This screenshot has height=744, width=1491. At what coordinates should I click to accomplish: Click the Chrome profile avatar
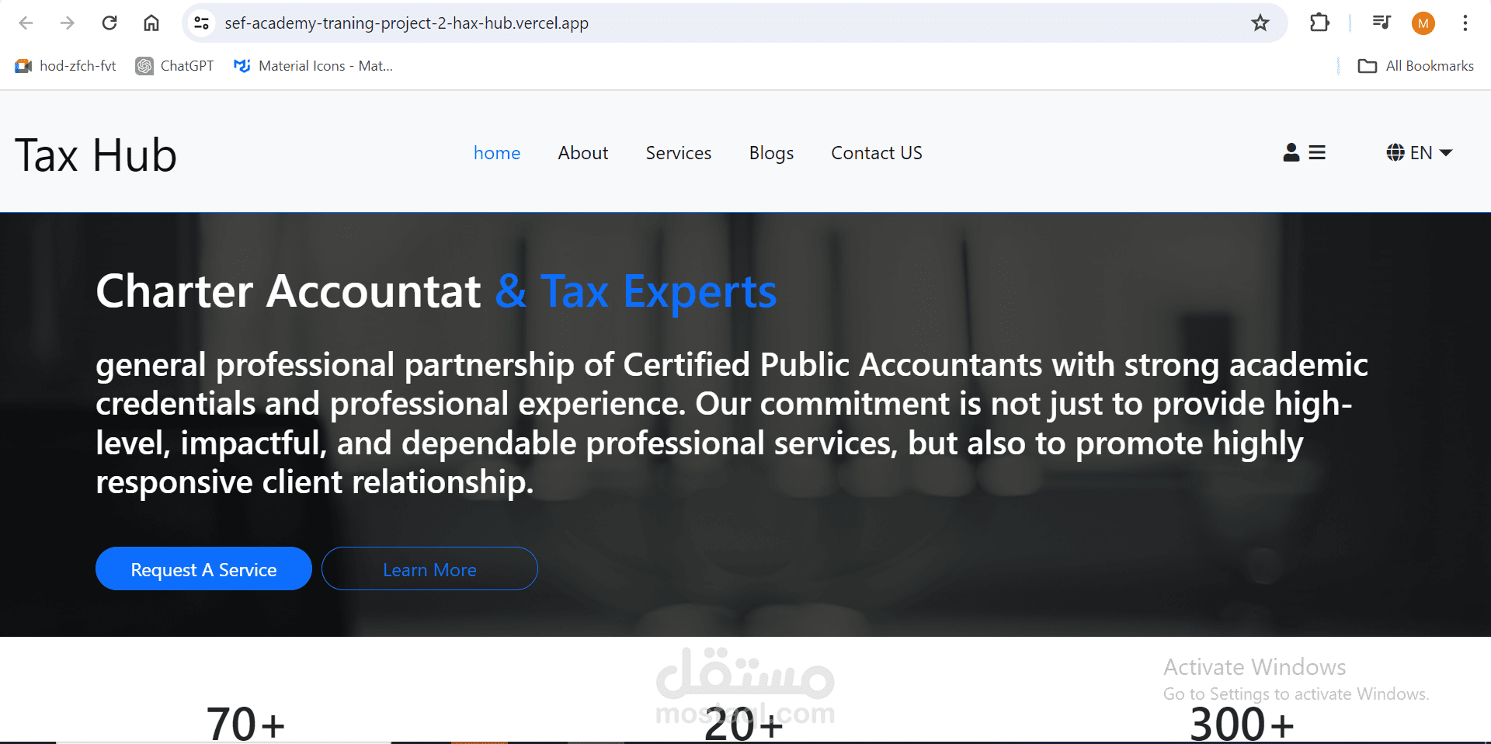[x=1423, y=23]
